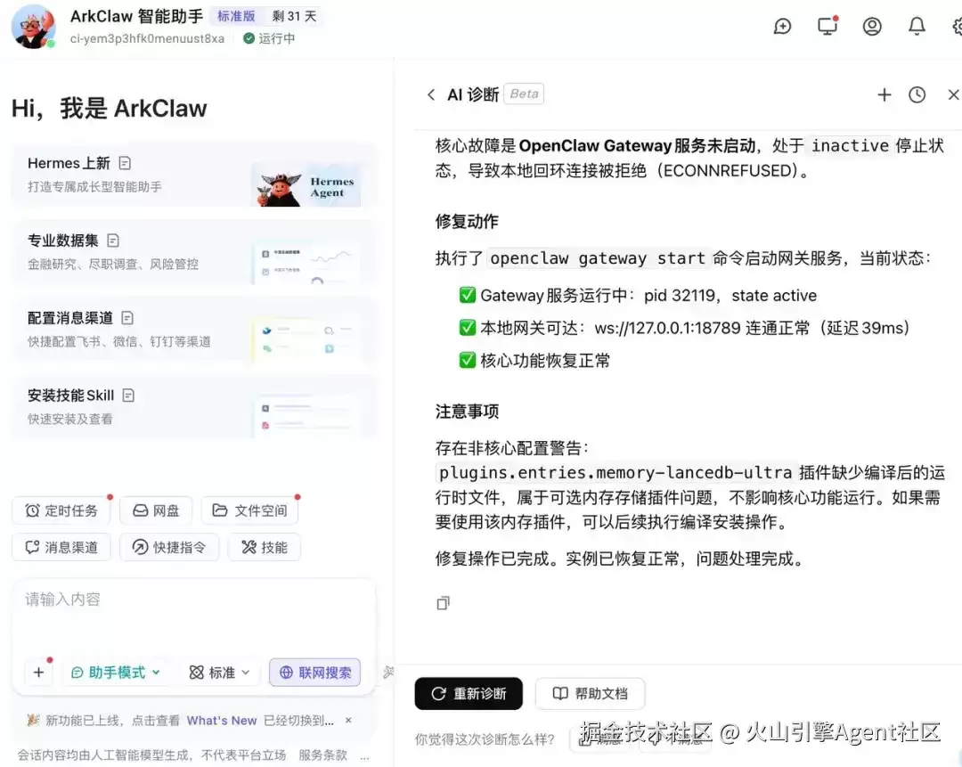The height and width of the screenshot is (767, 962).
Task: Open 定时任务 scheduled tasks
Action: (x=61, y=510)
